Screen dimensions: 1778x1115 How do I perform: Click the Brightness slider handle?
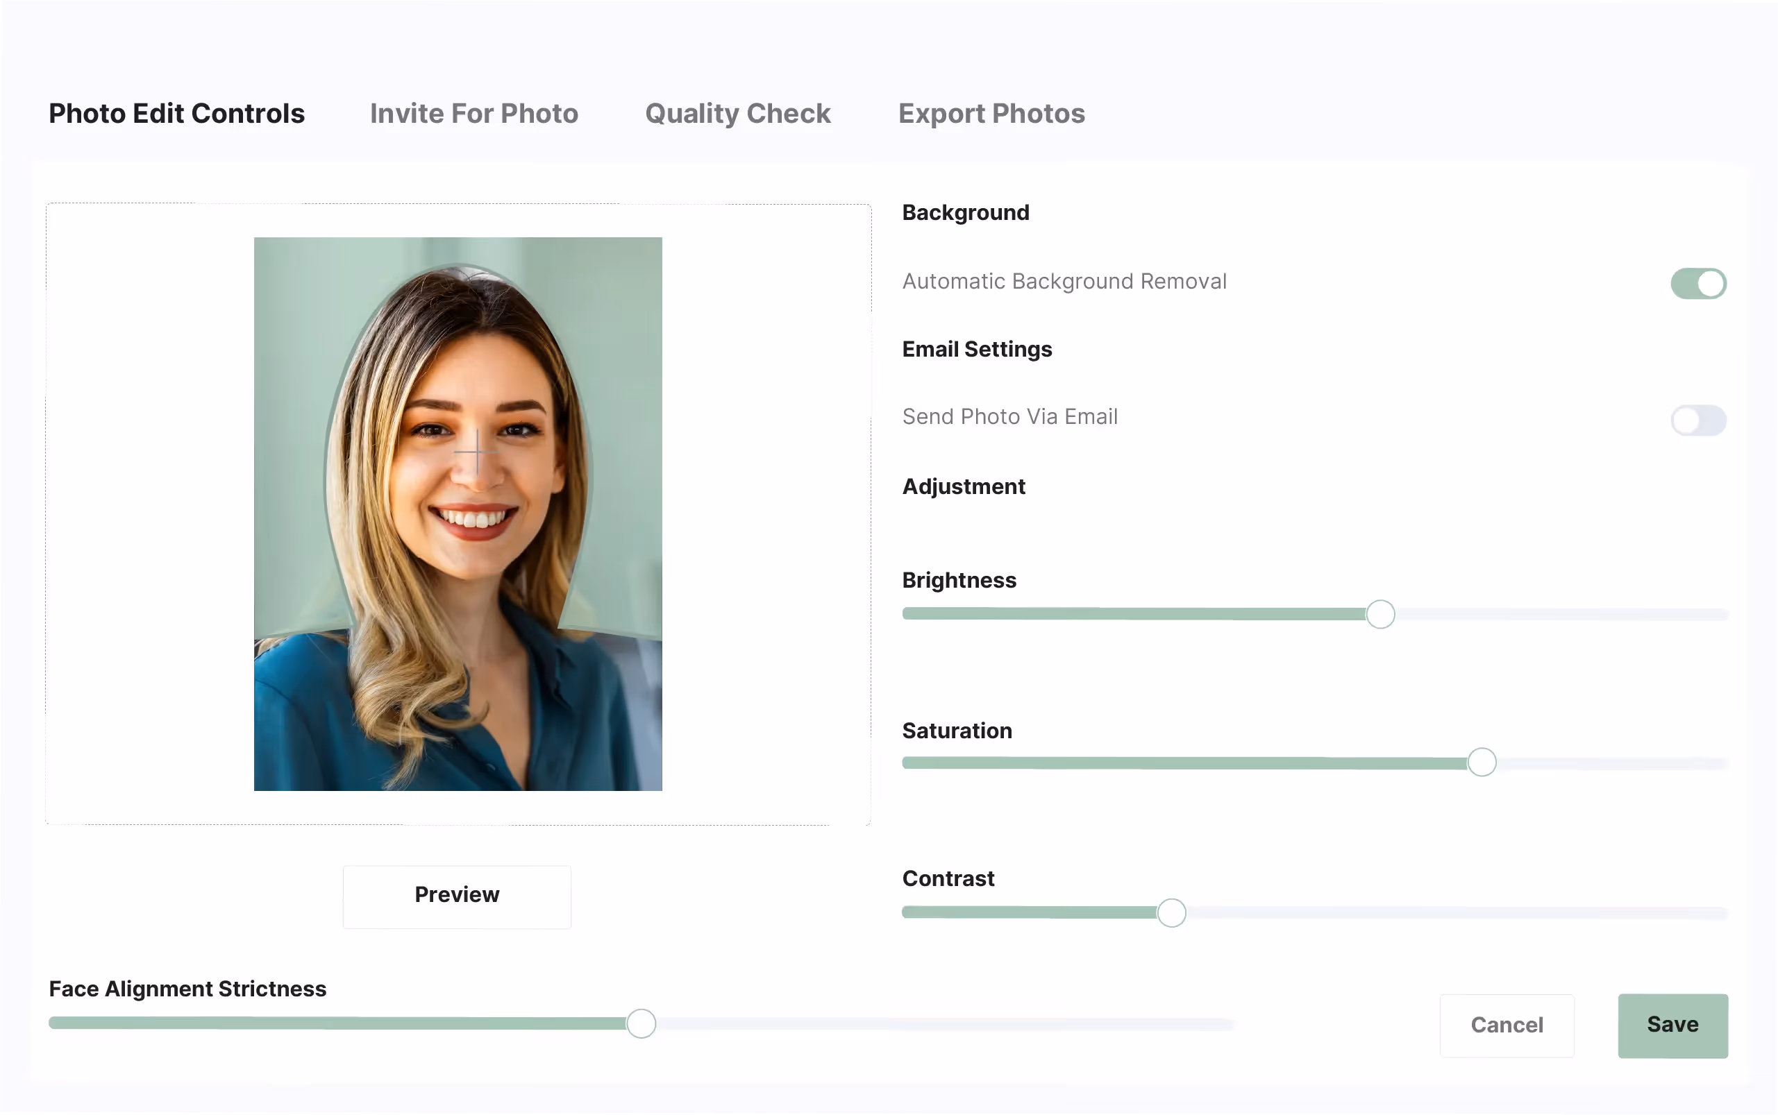(1379, 614)
